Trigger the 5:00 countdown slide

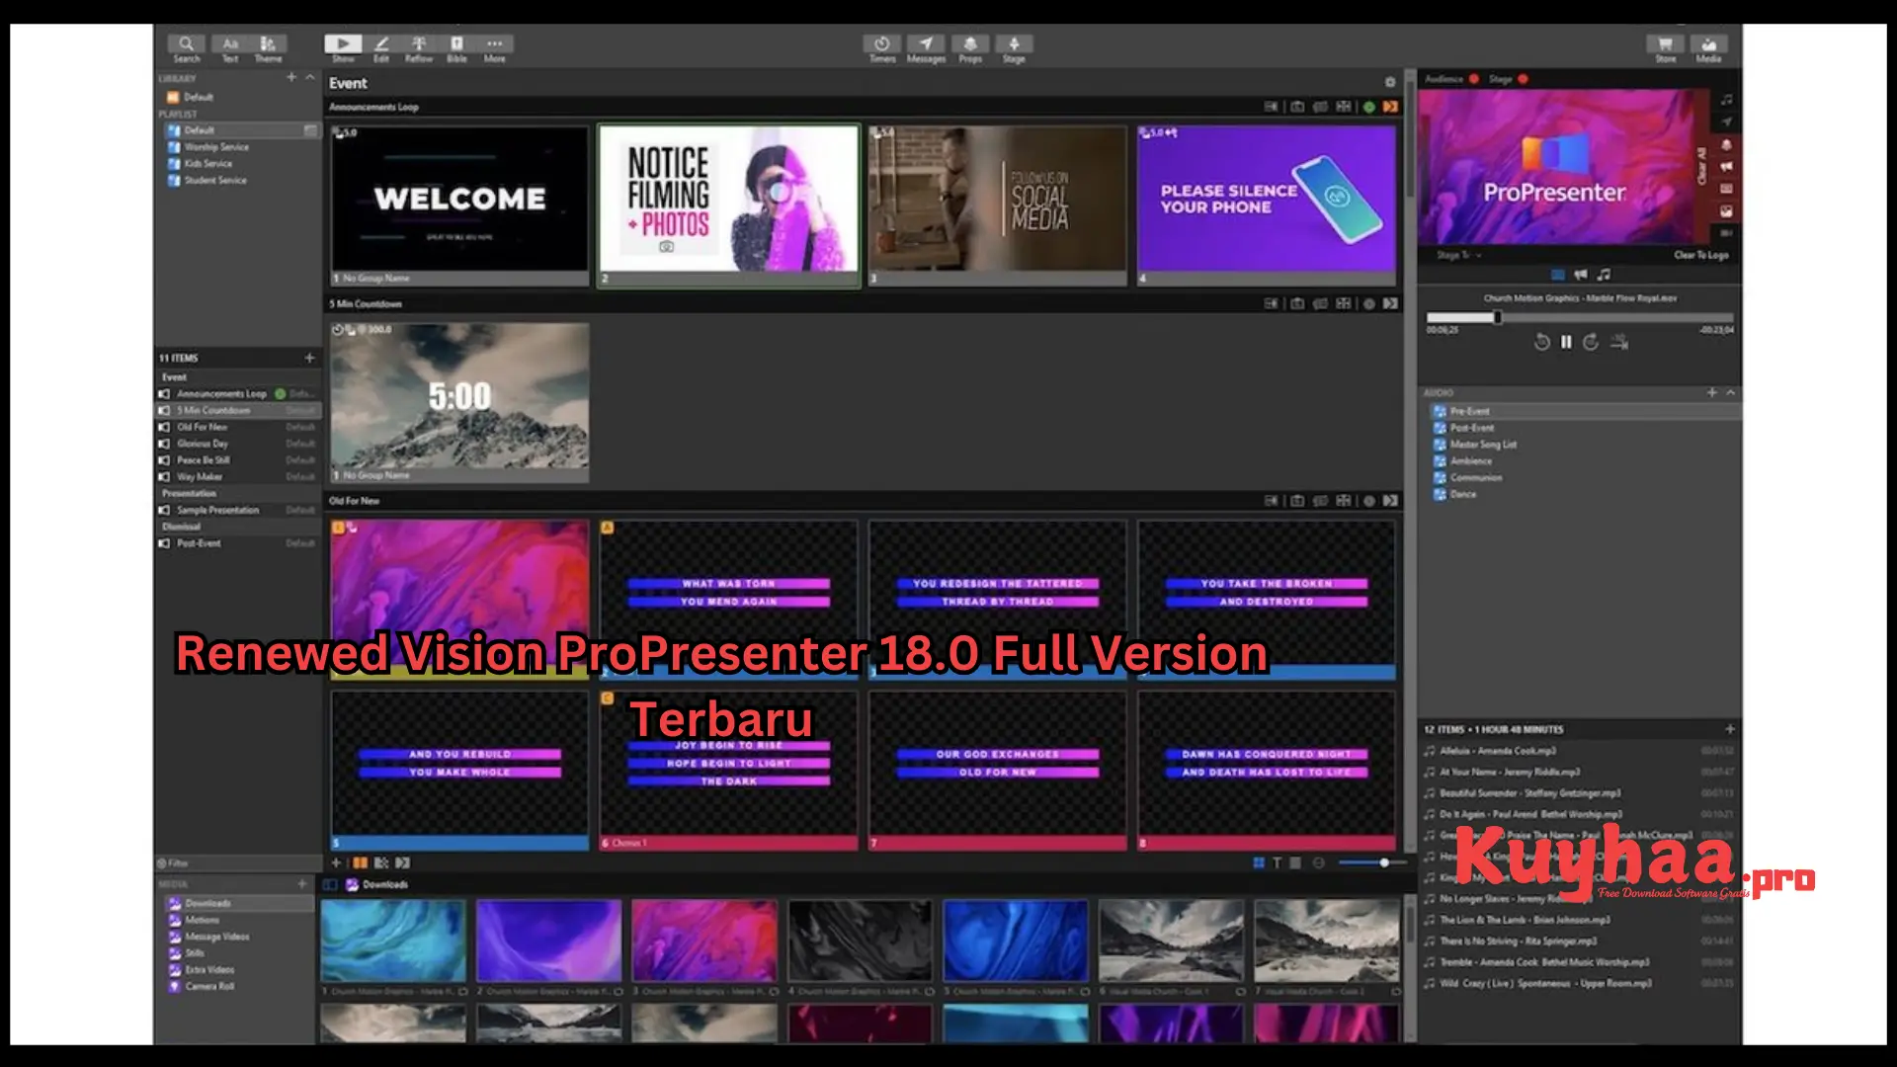point(459,402)
